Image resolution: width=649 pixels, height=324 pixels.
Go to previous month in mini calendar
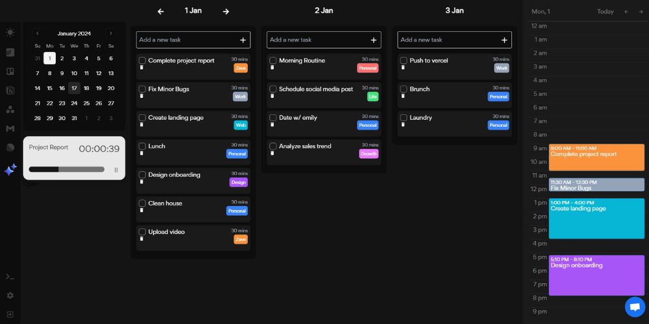[37, 34]
